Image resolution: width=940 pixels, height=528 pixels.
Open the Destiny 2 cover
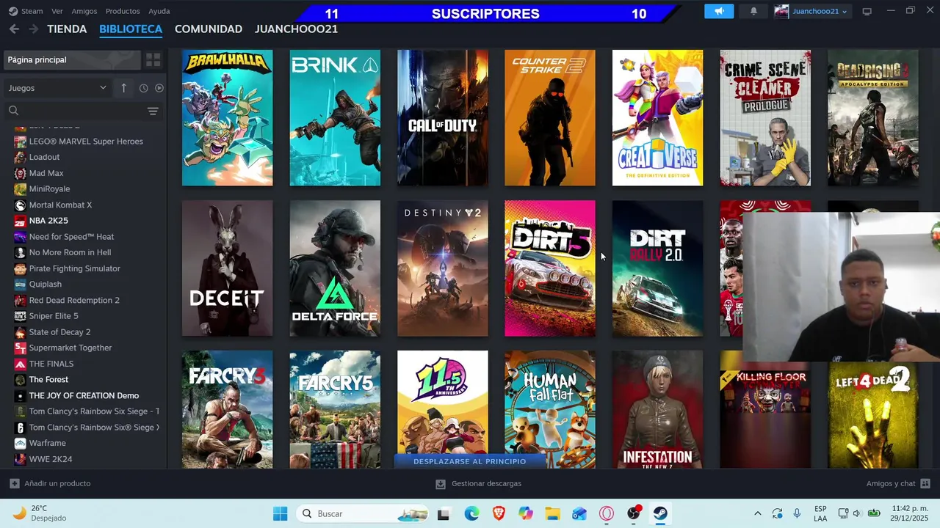[442, 268]
